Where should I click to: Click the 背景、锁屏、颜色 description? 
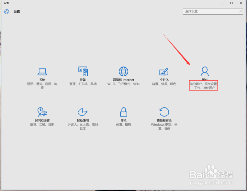coord(164,84)
